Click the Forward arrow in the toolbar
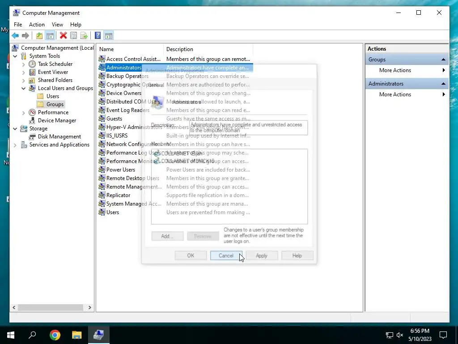Image resolution: width=458 pixels, height=344 pixels. (x=25, y=36)
